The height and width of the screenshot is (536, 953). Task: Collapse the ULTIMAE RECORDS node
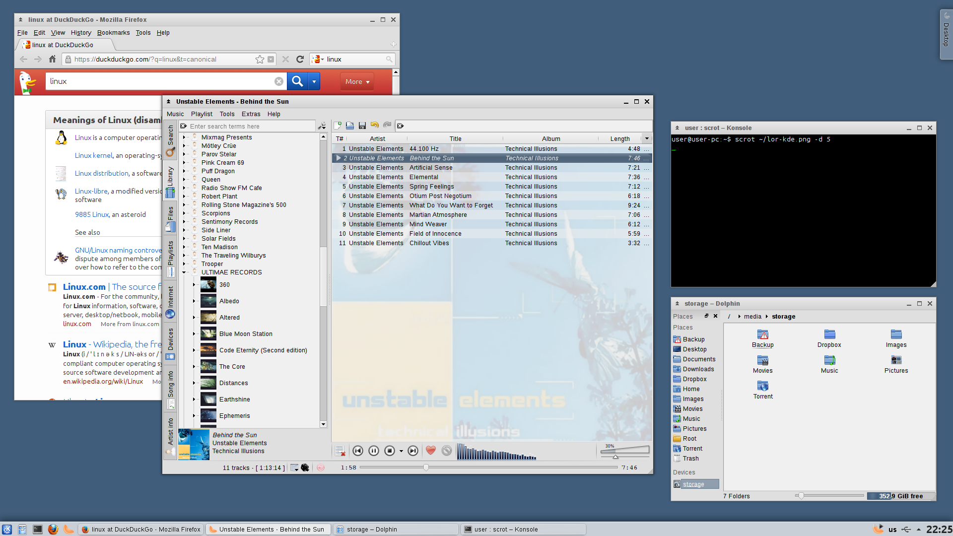tap(184, 272)
